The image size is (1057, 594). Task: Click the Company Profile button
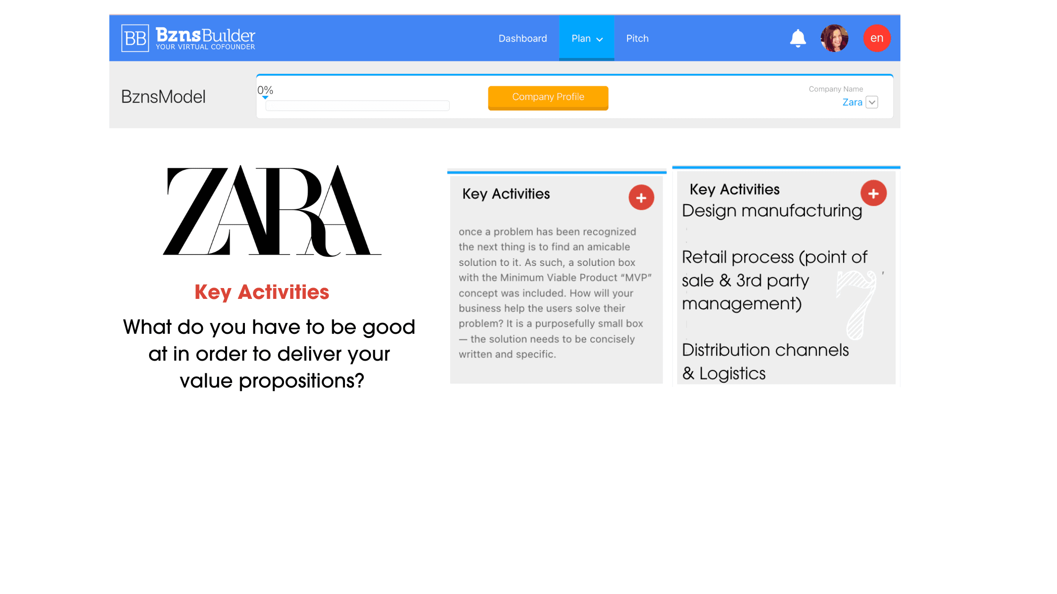tap(547, 97)
